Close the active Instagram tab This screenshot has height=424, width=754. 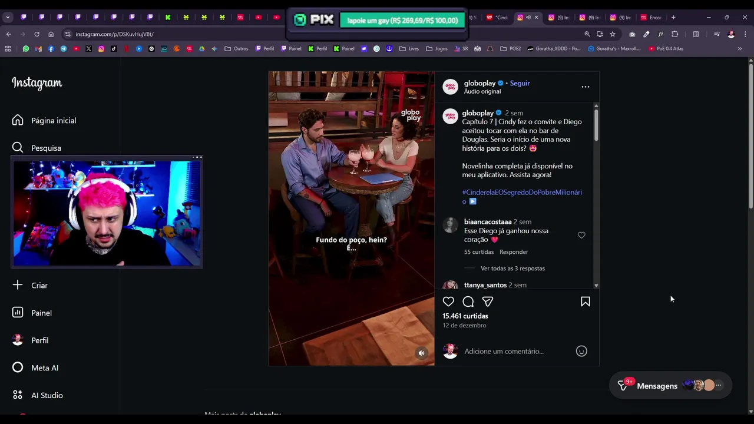[536, 17]
